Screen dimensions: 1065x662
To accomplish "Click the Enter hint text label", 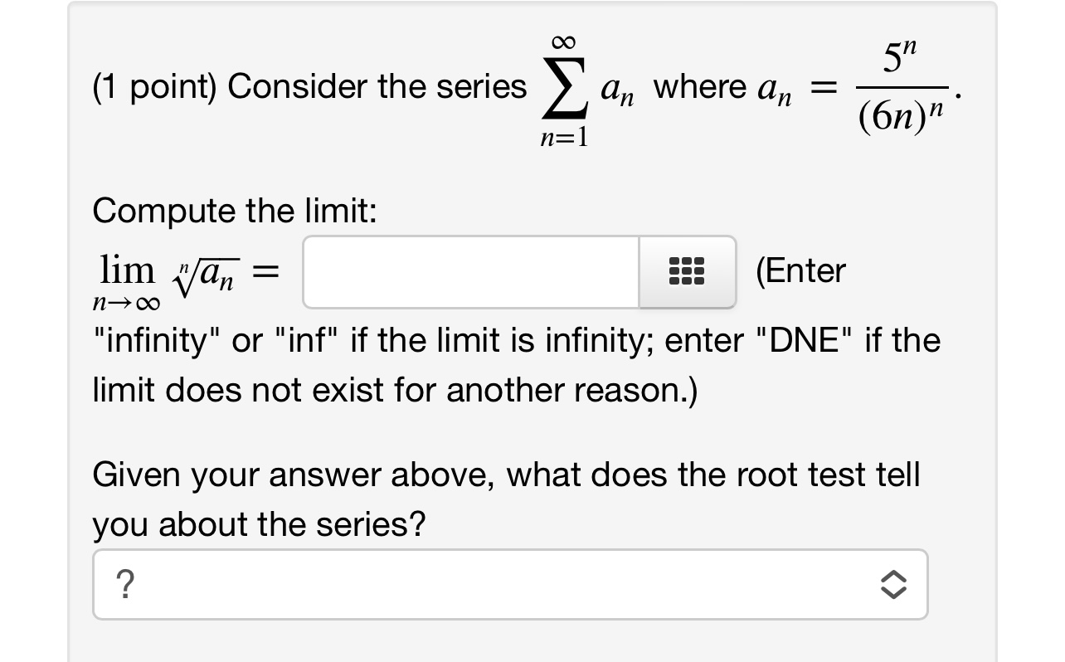I will tap(800, 270).
